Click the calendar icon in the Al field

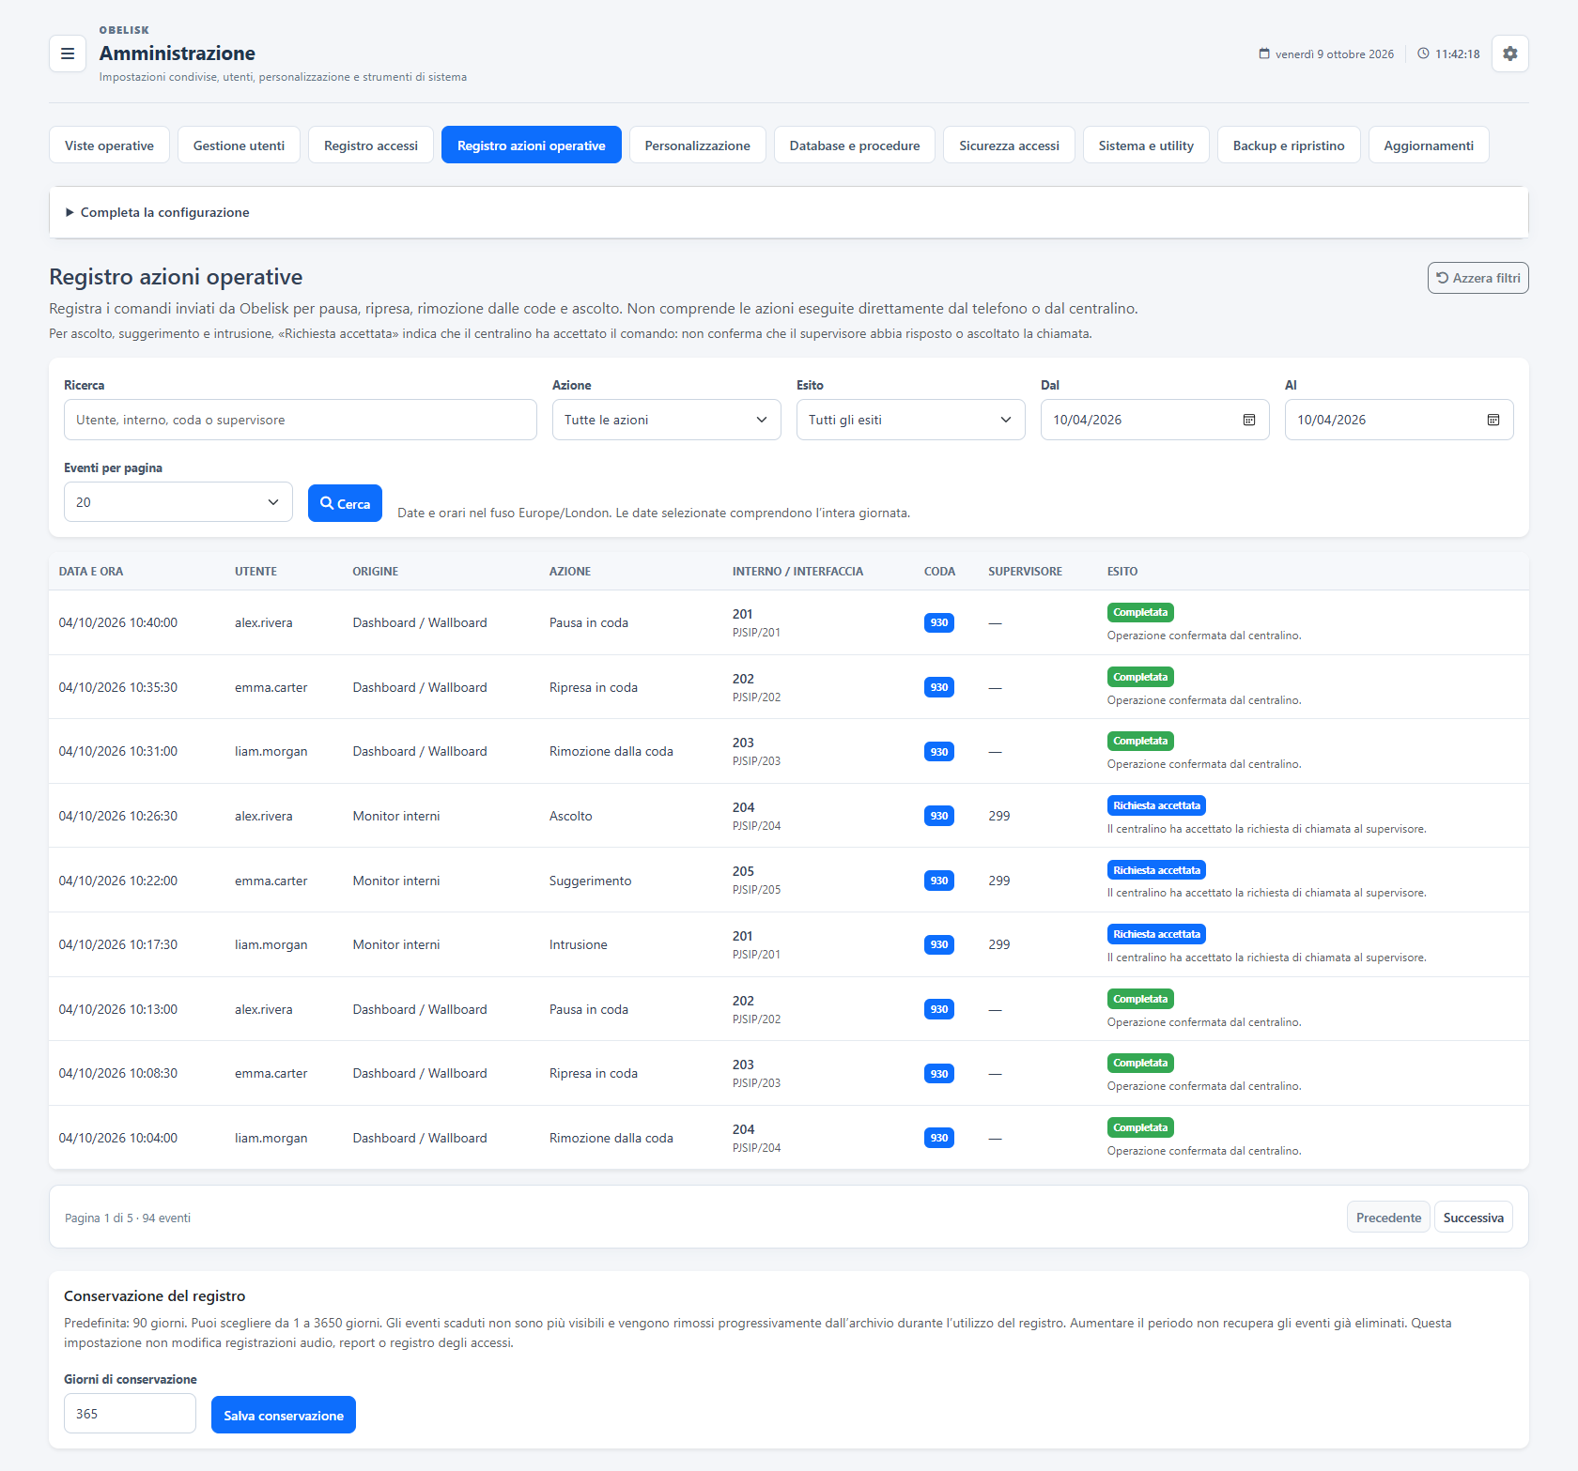pyautogui.click(x=1493, y=420)
